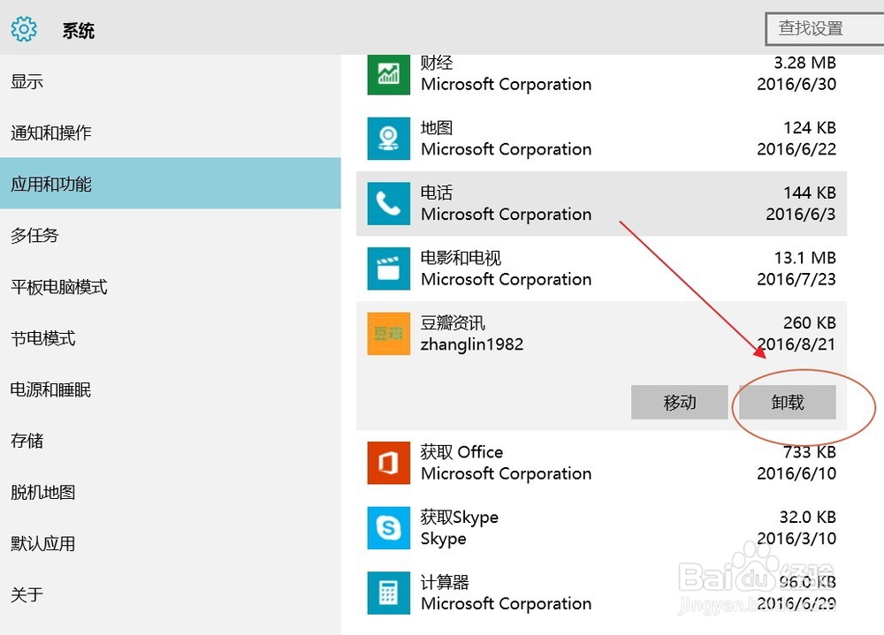Viewport: 884px width, 635px height.
Task: Open 通知和操作 settings
Action: click(x=51, y=133)
